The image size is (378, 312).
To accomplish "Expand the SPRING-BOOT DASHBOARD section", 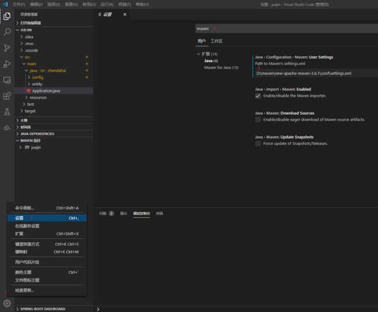I will click(x=17, y=309).
